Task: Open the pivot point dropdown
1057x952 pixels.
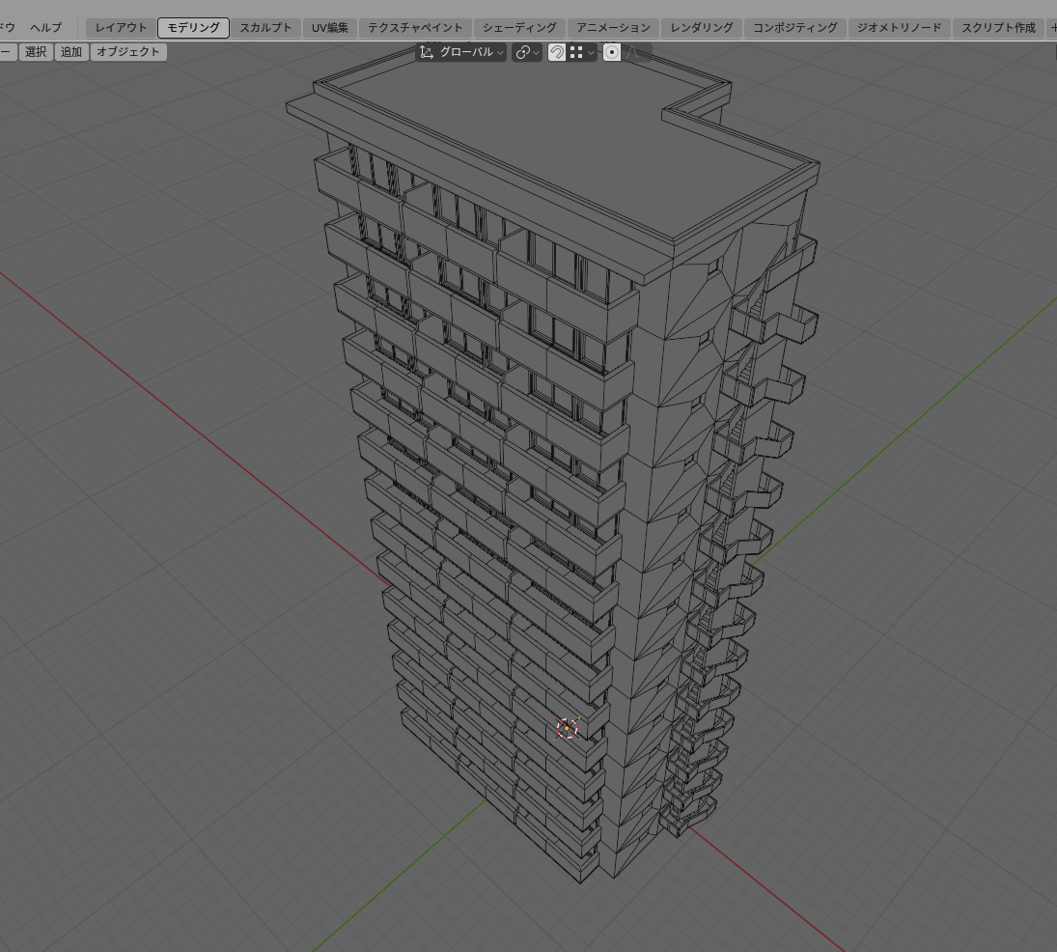Action: [x=527, y=52]
